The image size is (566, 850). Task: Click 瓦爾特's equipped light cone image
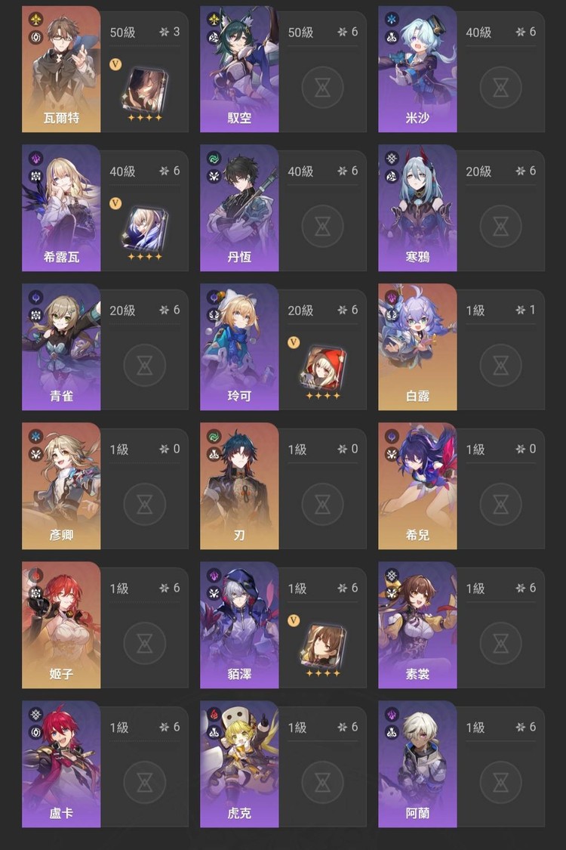tap(144, 90)
